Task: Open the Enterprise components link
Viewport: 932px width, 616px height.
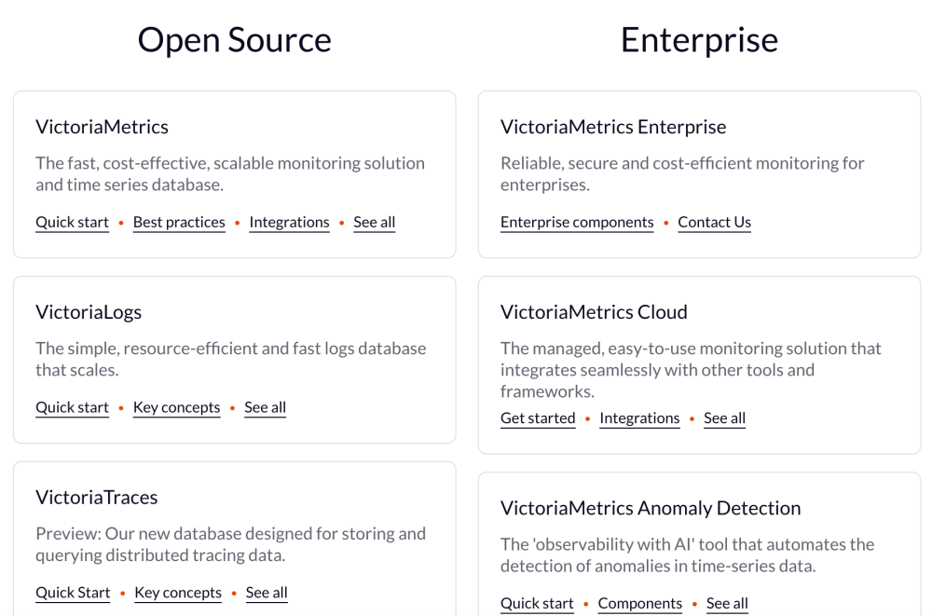Action: pyautogui.click(x=577, y=222)
